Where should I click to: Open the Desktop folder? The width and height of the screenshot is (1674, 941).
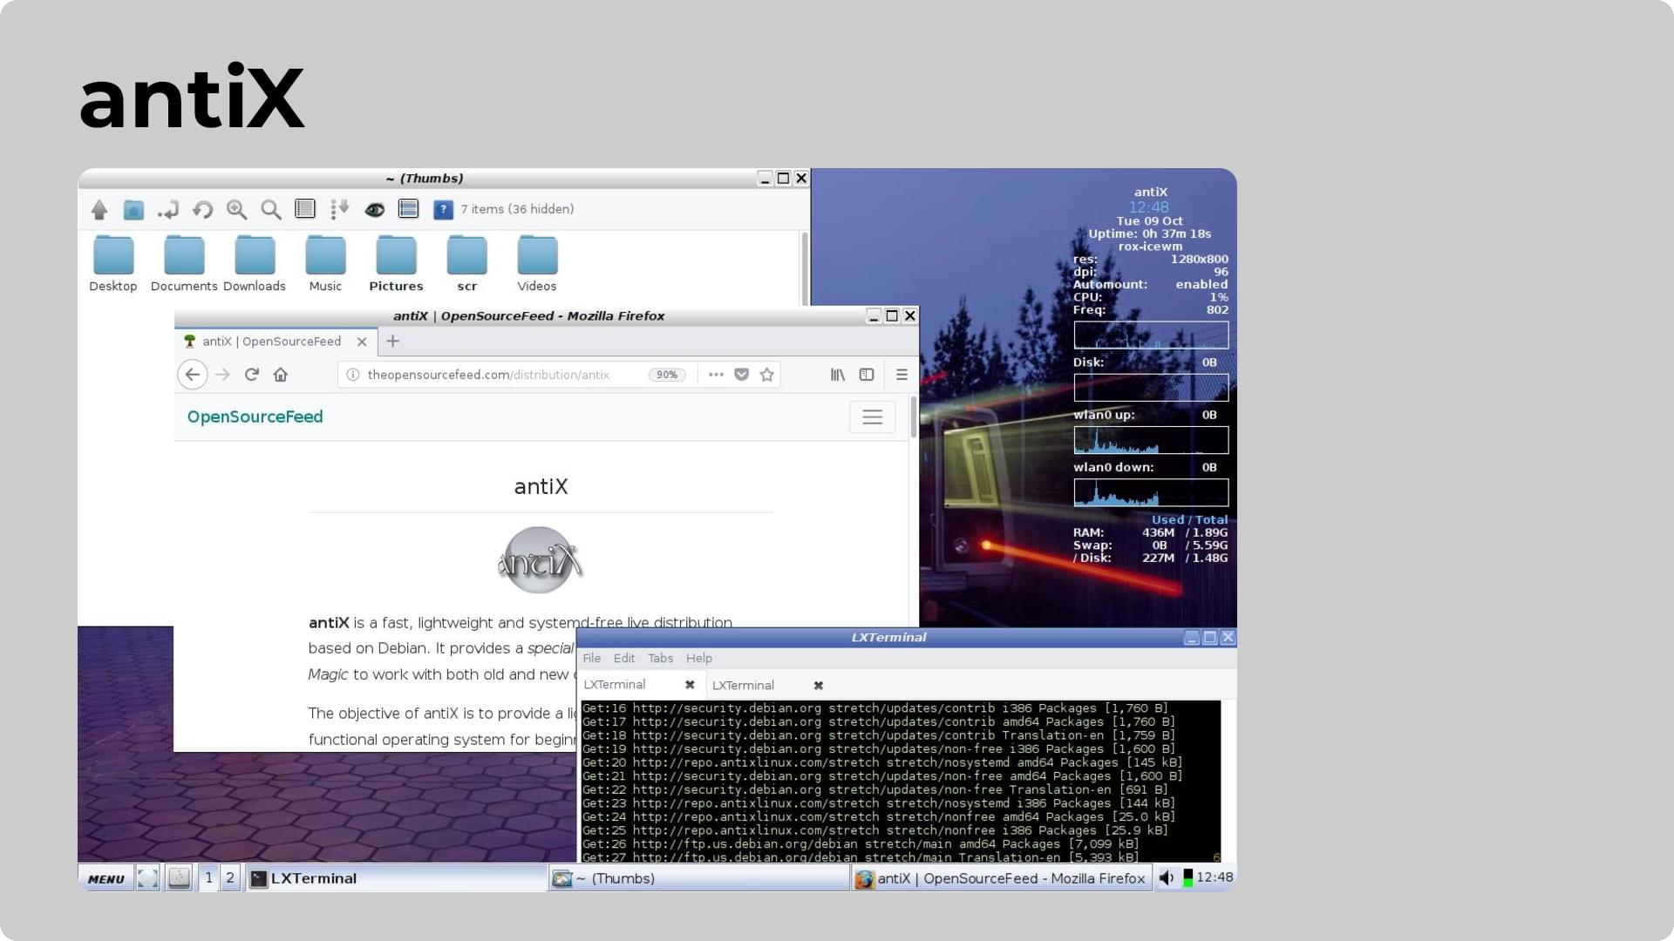pos(113,264)
